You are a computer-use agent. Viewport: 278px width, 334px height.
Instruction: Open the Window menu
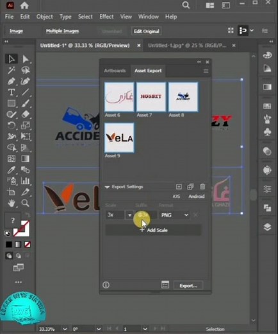coord(149,17)
